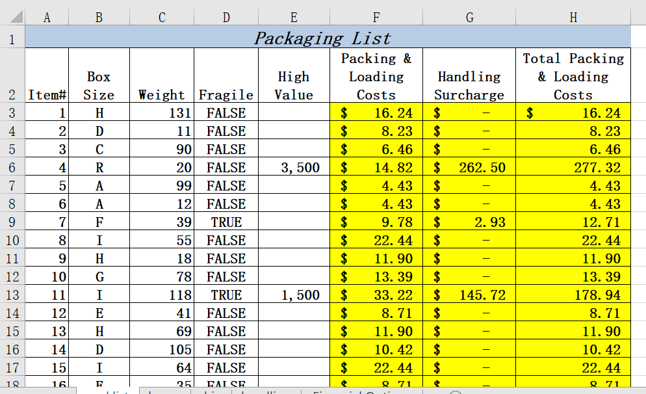The image size is (646, 394).
Task: Select row 13 by its row header
Action: click(12, 295)
